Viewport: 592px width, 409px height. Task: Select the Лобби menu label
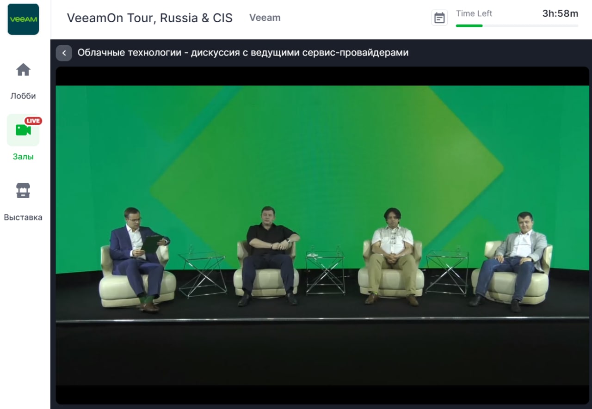pos(23,96)
